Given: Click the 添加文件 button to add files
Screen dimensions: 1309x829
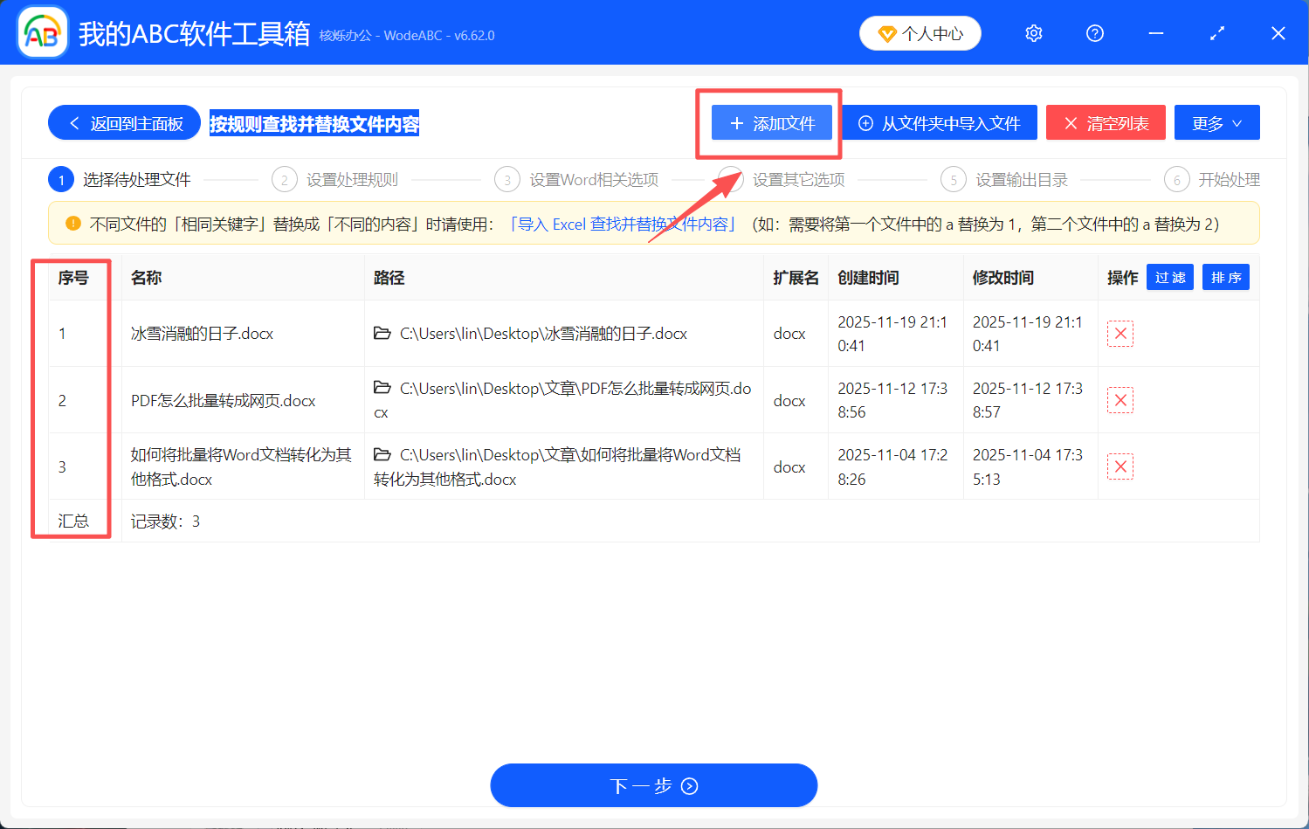Looking at the screenshot, I should pos(771,122).
